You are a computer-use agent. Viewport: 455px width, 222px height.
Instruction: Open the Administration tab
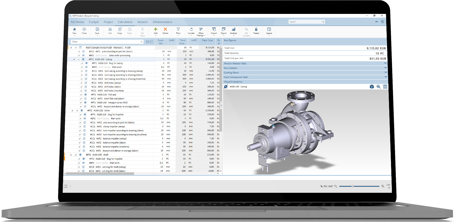point(162,22)
